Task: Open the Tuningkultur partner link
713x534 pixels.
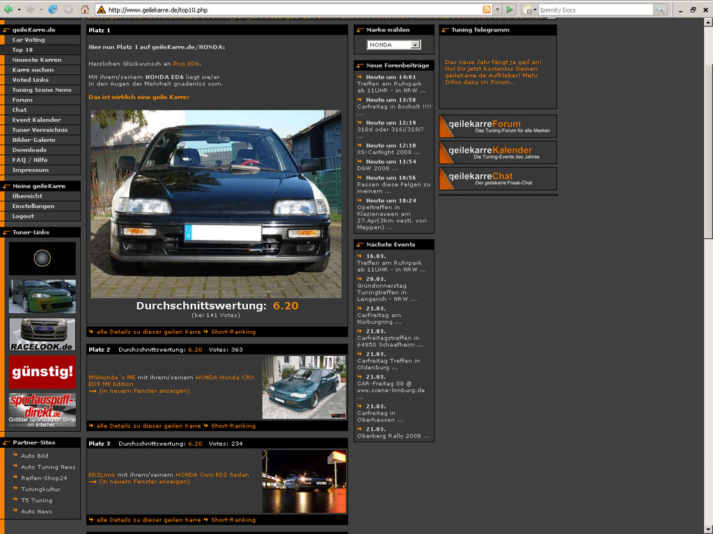Action: (x=40, y=489)
